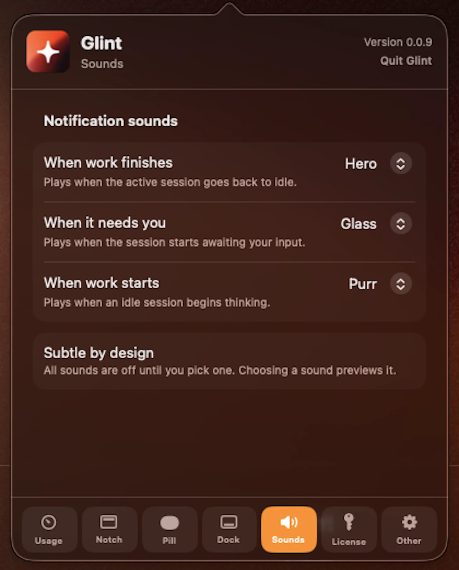Click the When work starts label
The image size is (459, 570).
[101, 283]
